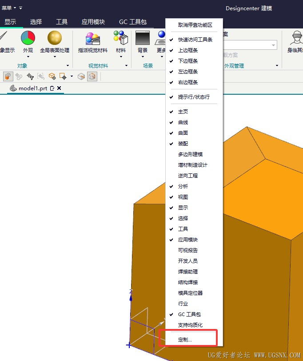Toggle Curve (曲线) tab visibility check

click(x=171, y=123)
